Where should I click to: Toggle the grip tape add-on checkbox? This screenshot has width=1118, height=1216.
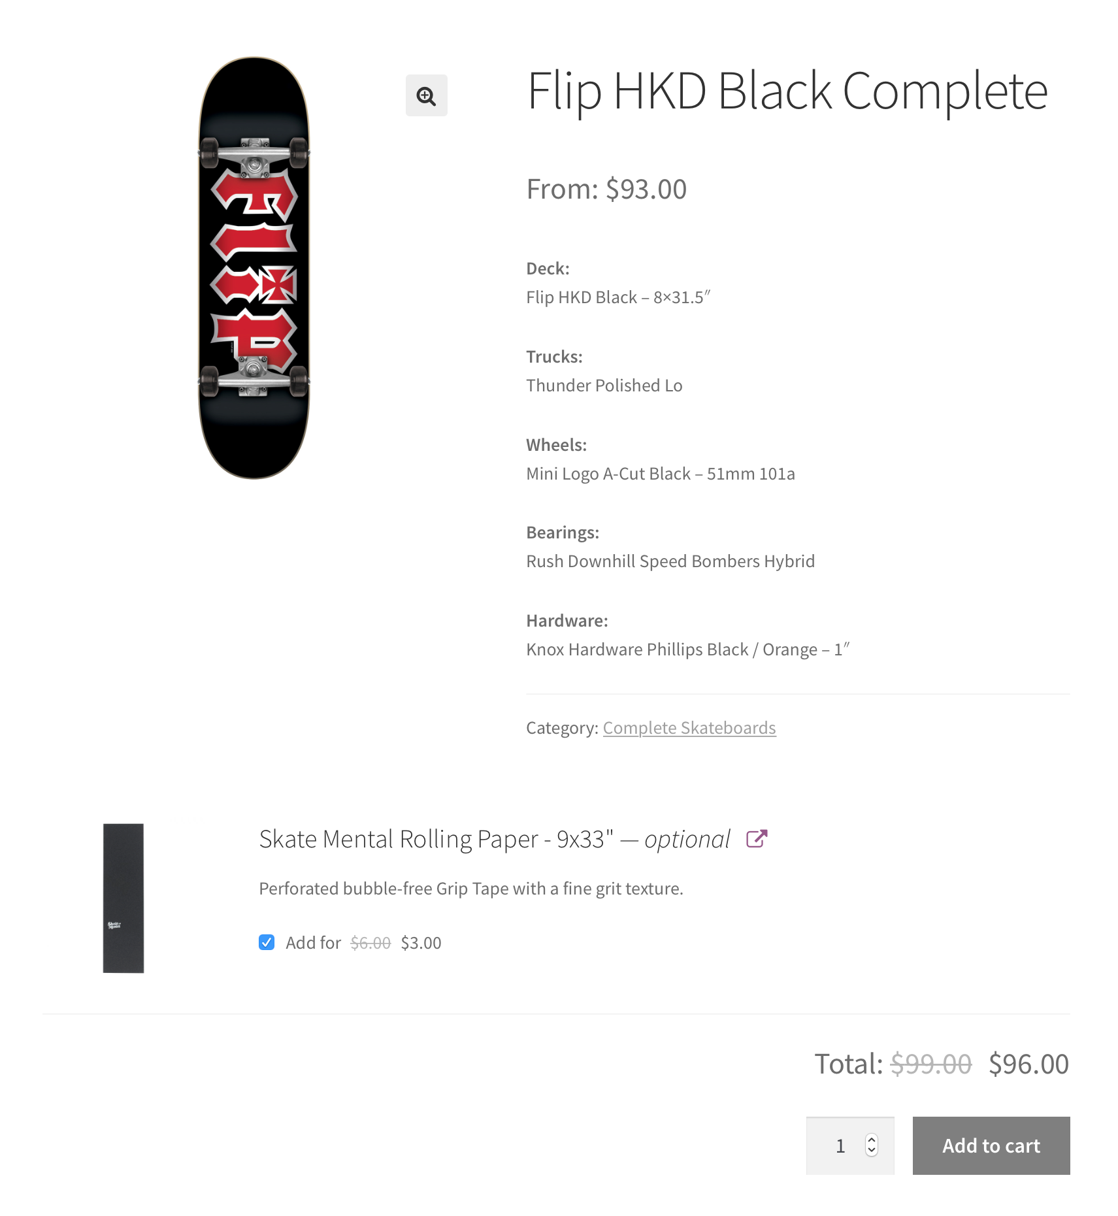click(x=267, y=942)
